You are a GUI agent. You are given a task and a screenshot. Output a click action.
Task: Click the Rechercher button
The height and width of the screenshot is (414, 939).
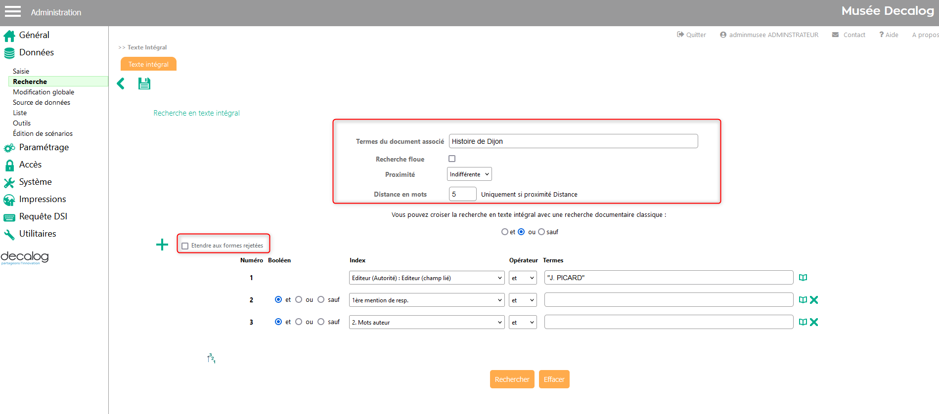512,379
